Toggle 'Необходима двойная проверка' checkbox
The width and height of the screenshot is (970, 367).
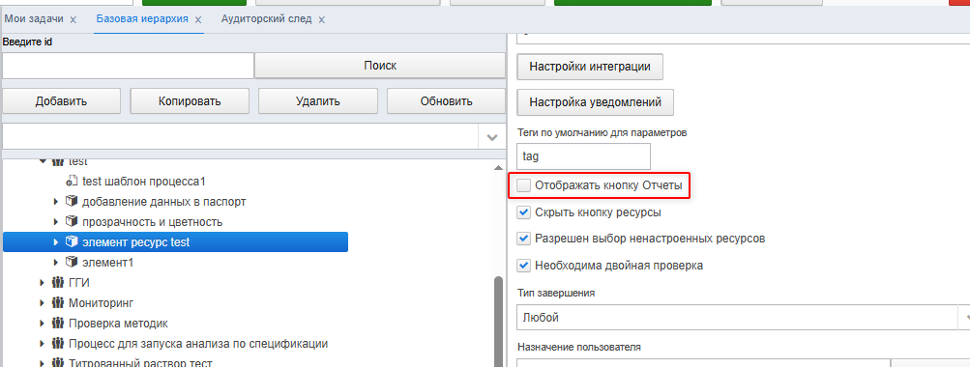[x=524, y=266]
